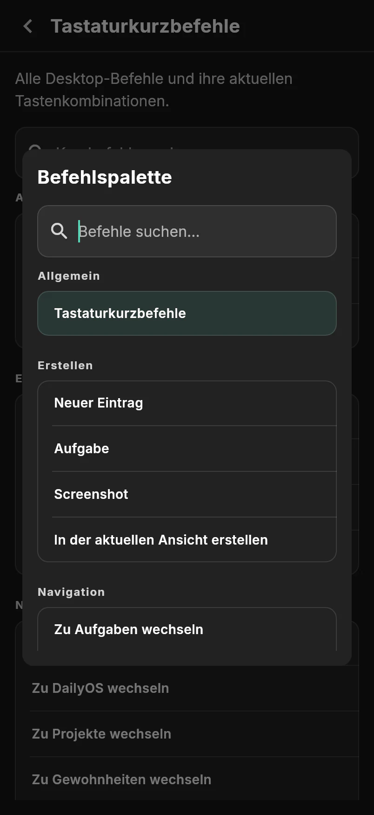Dismiss the palette via the dimmed description text
The image size is (374, 815).
tap(154, 90)
